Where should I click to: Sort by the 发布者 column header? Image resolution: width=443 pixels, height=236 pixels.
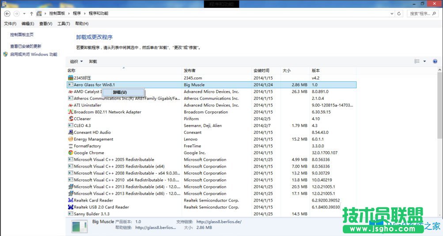[x=216, y=70]
